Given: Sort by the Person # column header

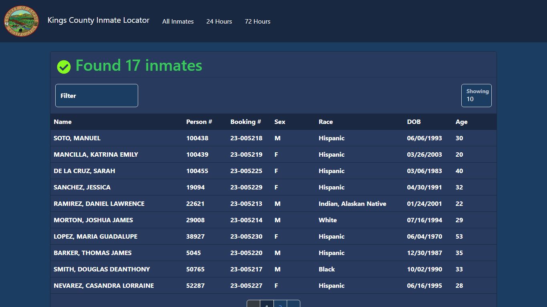Looking at the screenshot, I should [x=199, y=122].
